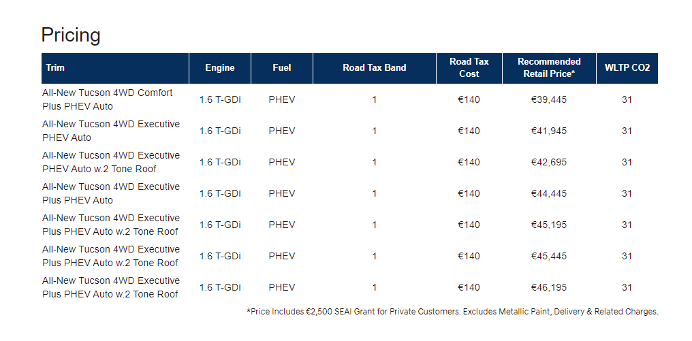Select the Pricing heading text

[x=71, y=35]
